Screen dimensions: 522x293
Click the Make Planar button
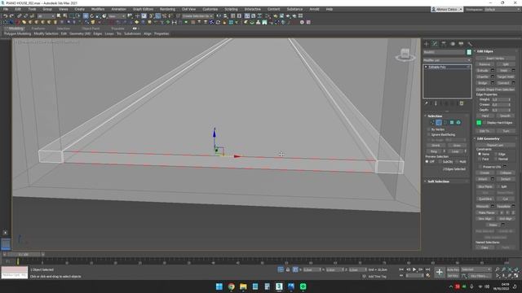point(486,212)
